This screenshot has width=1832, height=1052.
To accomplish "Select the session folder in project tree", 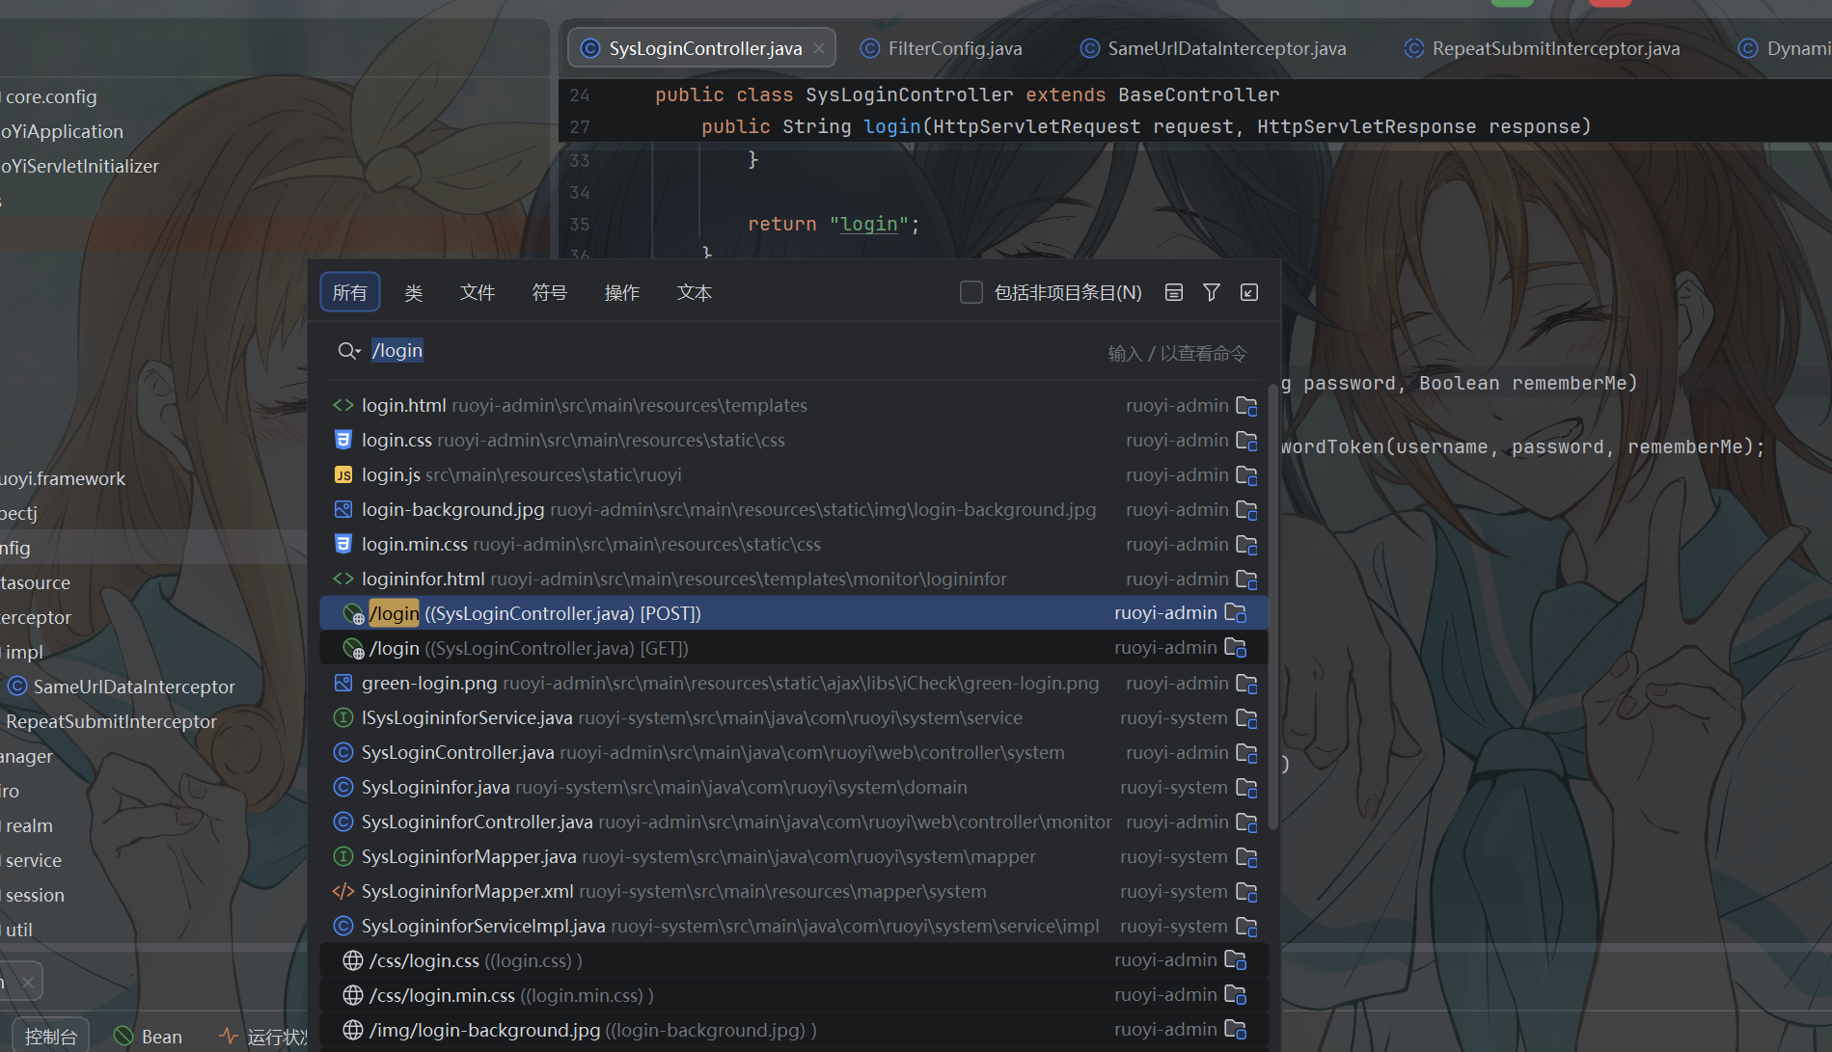I will pyautogui.click(x=35, y=895).
